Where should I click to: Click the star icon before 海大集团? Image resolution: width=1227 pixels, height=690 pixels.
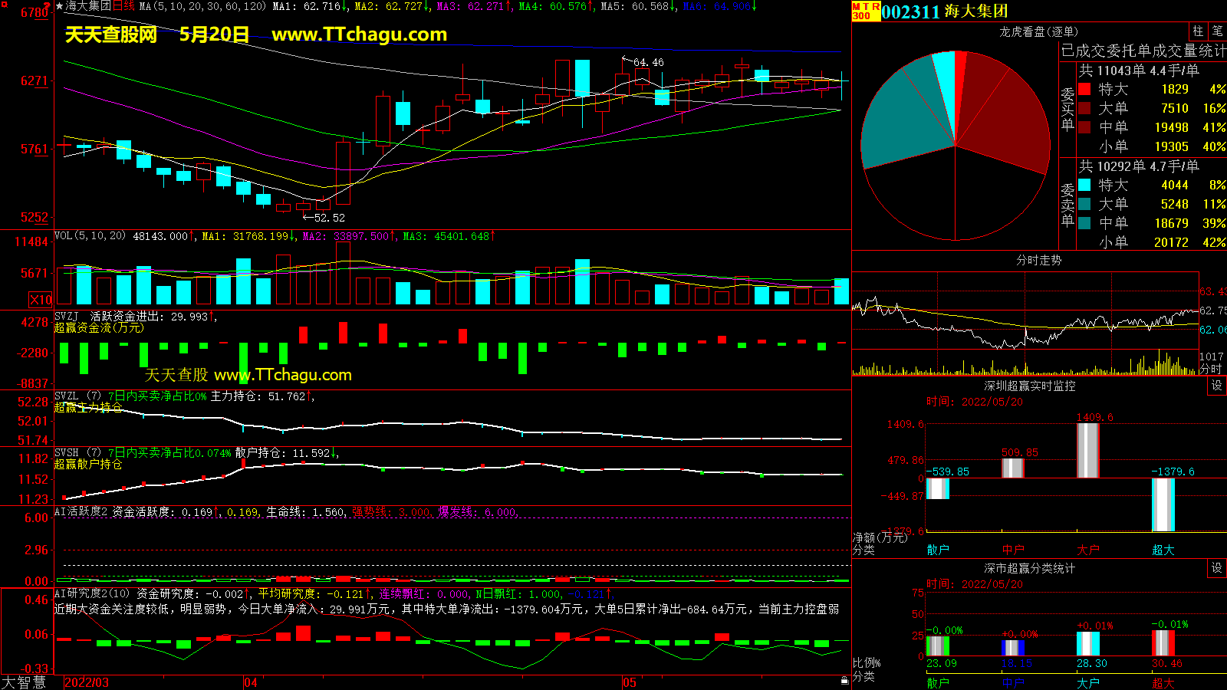[59, 6]
